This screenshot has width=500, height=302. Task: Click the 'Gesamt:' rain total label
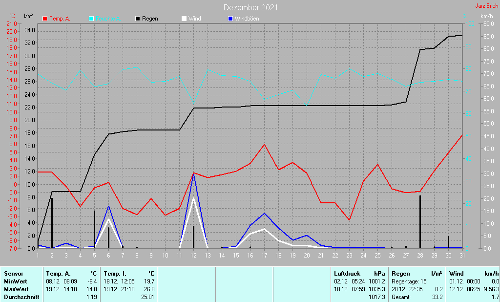(401, 297)
